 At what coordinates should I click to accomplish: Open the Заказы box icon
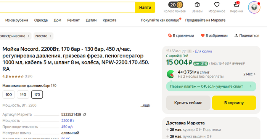coord(197,5)
